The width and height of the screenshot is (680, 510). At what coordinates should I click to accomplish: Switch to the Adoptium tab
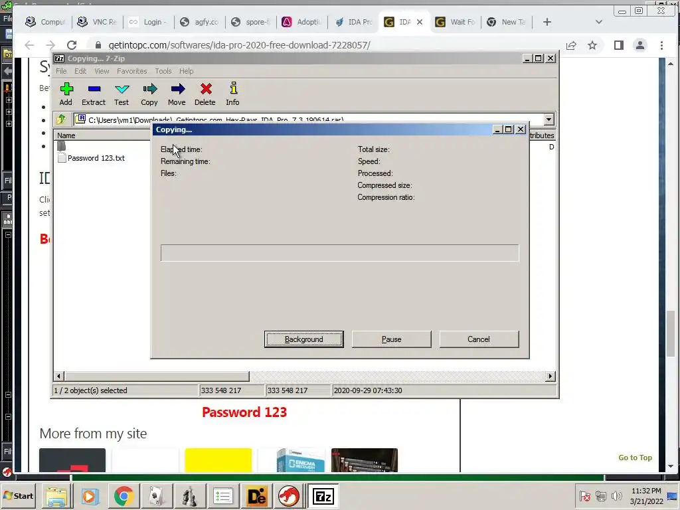301,22
